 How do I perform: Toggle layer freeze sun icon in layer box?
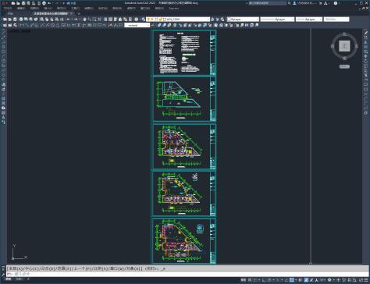pyautogui.click(x=152, y=20)
